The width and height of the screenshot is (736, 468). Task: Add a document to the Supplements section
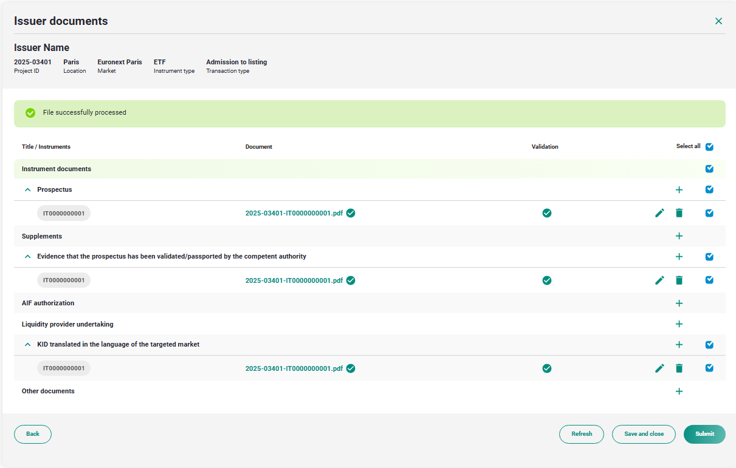pyautogui.click(x=679, y=236)
